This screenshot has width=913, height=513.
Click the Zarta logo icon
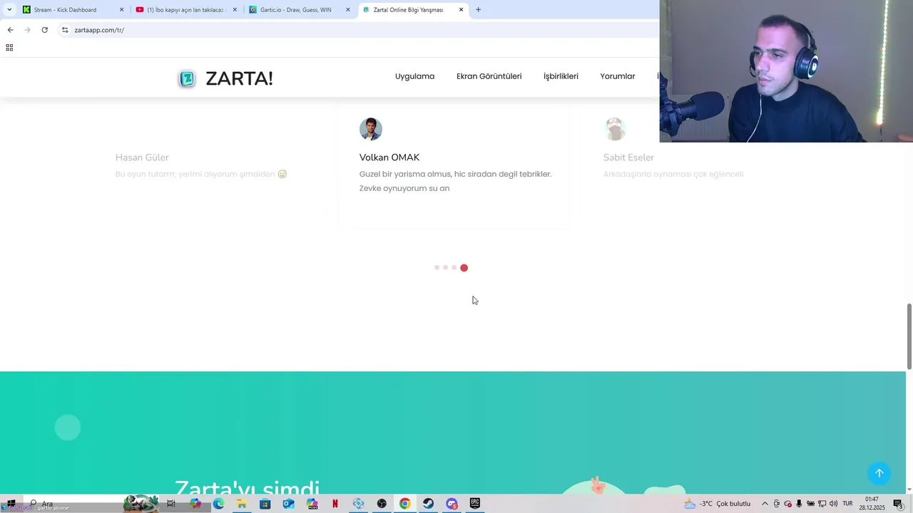tap(187, 78)
